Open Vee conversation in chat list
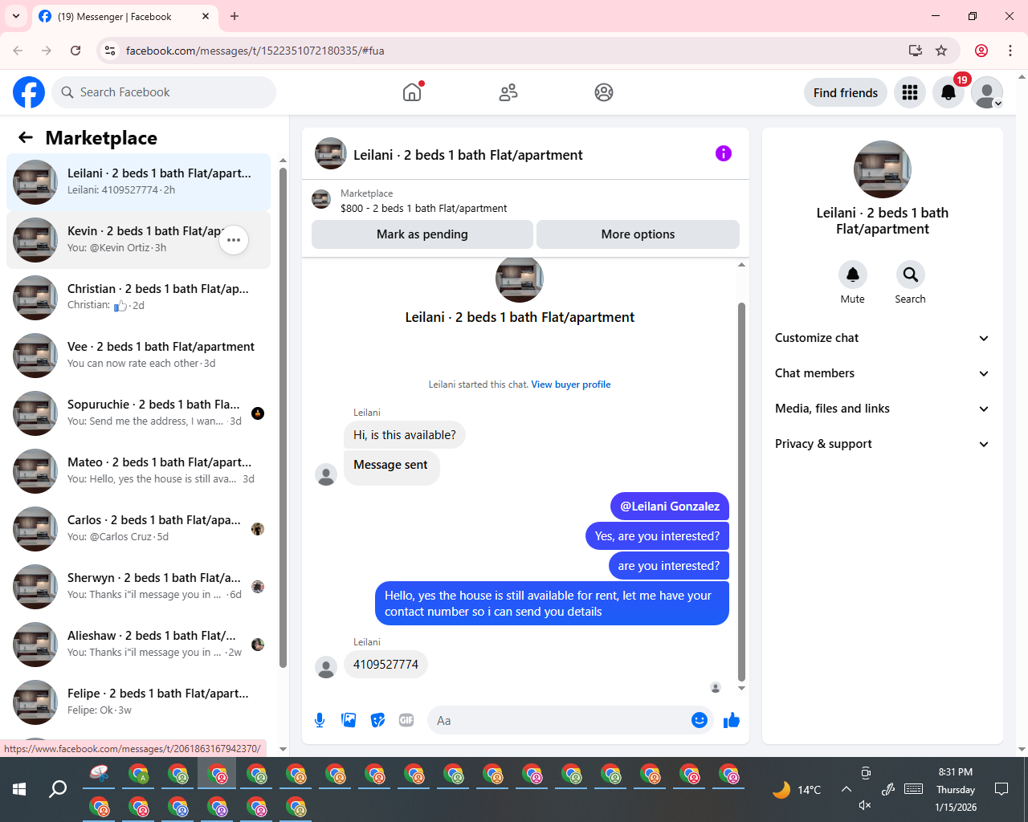 point(138,356)
